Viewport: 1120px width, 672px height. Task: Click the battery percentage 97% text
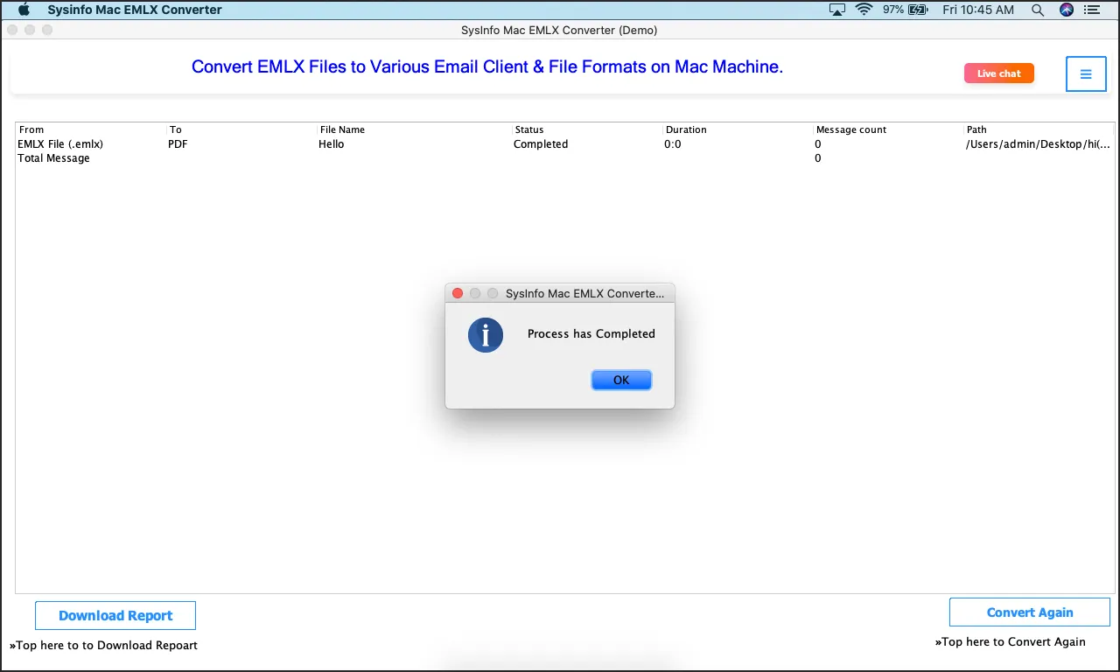pos(893,10)
